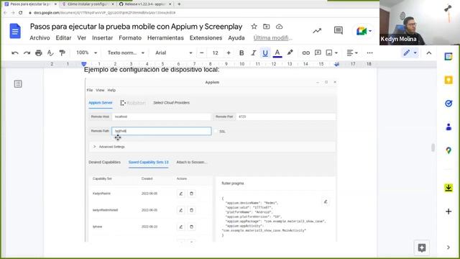Check the cloud save status icon
460x259 pixels.
(279, 27)
